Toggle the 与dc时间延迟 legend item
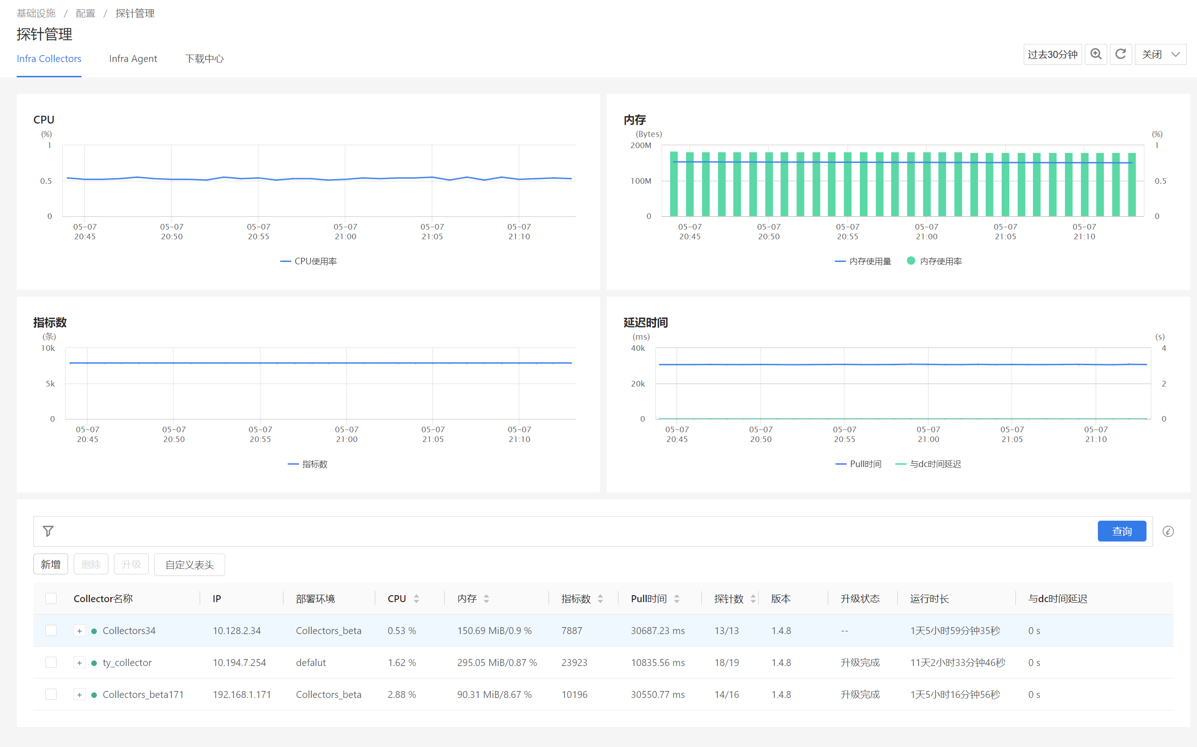This screenshot has width=1197, height=747. 928,464
